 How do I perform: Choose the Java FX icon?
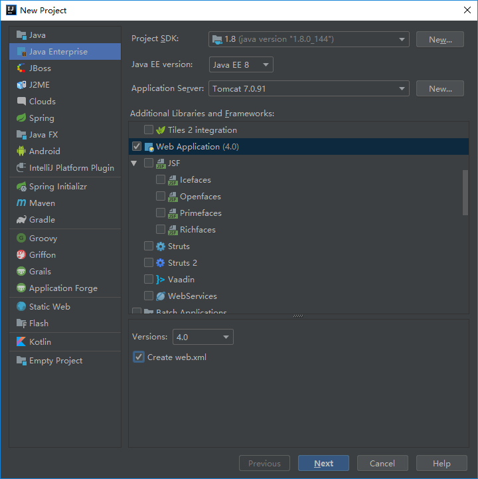coord(21,134)
